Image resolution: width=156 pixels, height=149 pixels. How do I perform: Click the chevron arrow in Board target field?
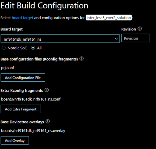(116, 39)
